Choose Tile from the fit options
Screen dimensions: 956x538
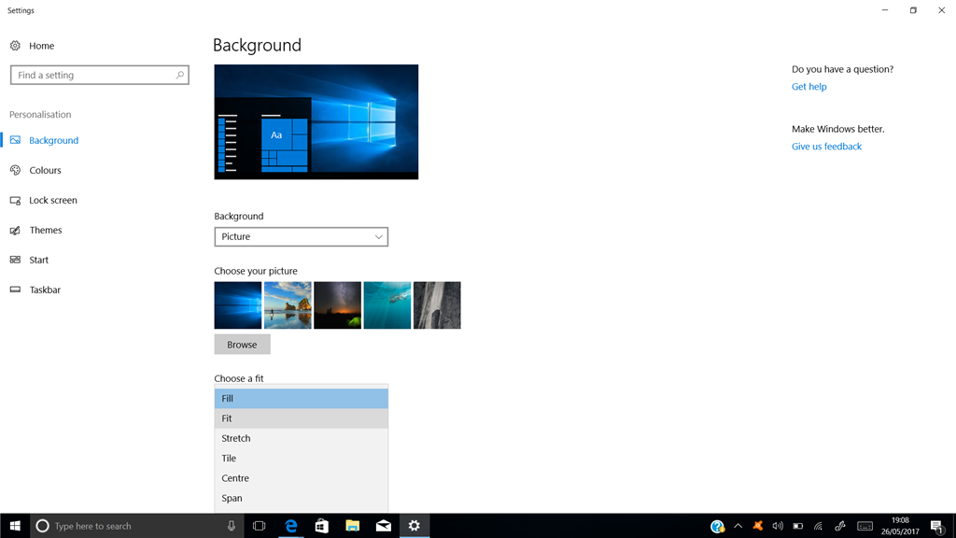click(302, 458)
